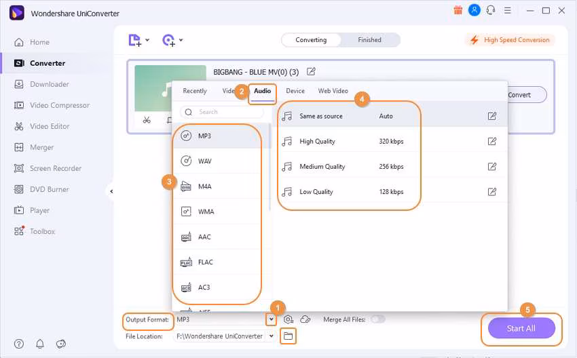
Task: Click the audio file thumbnail
Action: point(170,88)
